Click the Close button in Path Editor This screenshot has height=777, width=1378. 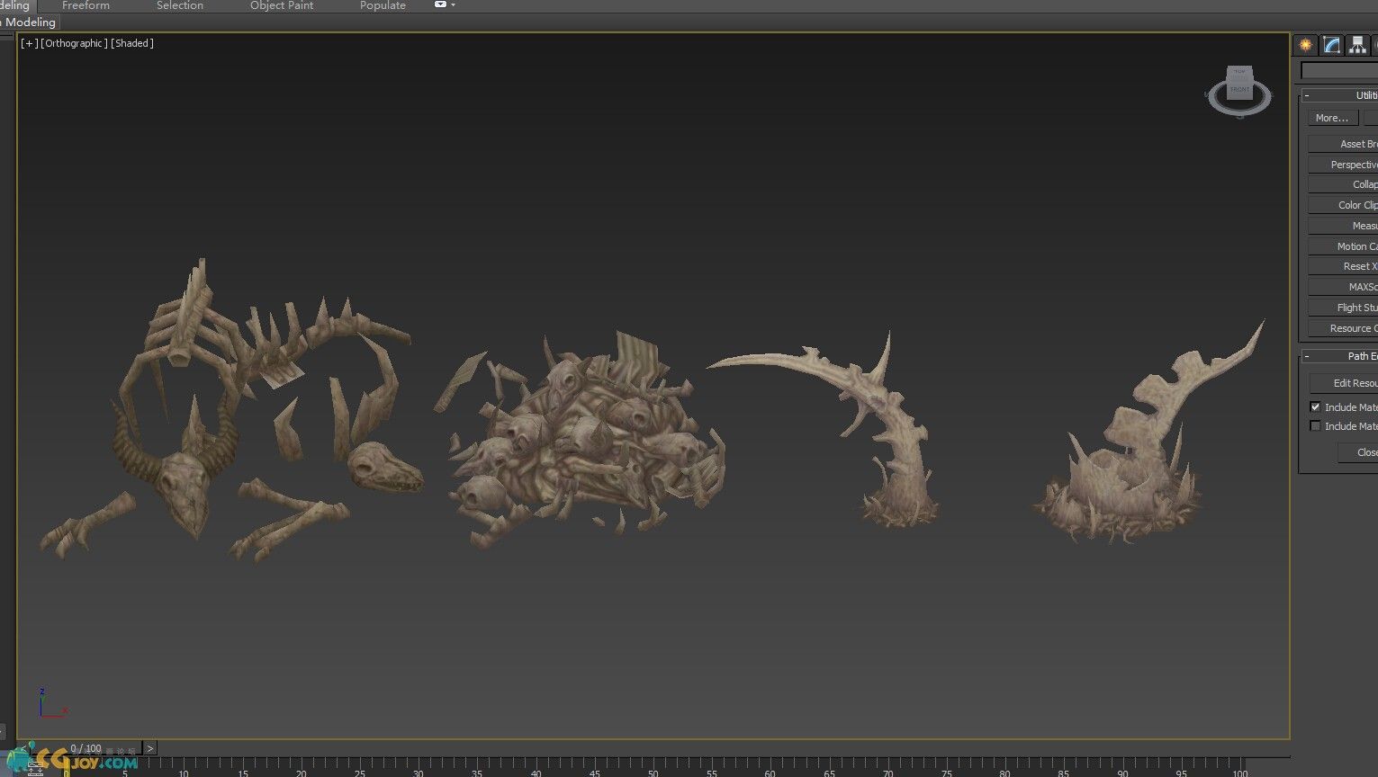point(1357,452)
